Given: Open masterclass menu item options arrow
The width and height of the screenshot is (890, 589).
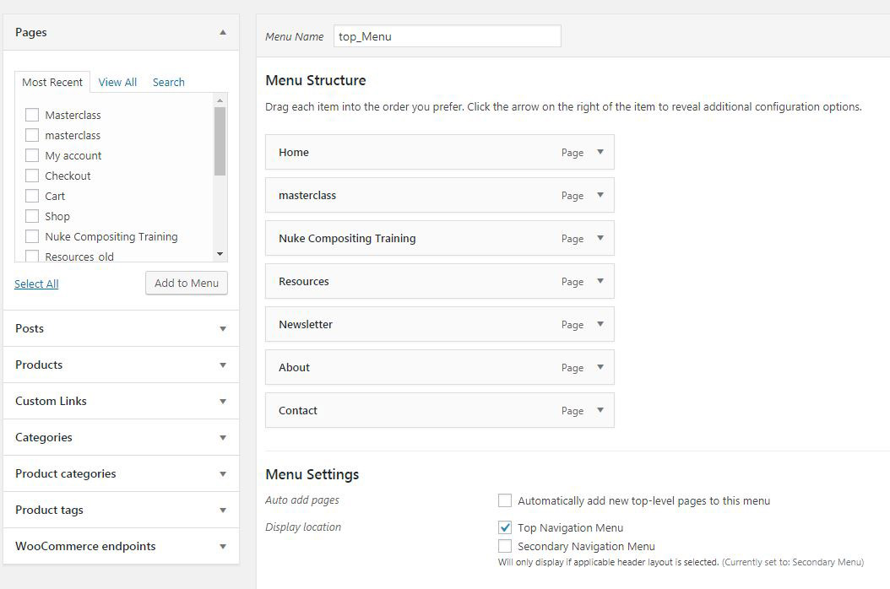Looking at the screenshot, I should tap(600, 195).
